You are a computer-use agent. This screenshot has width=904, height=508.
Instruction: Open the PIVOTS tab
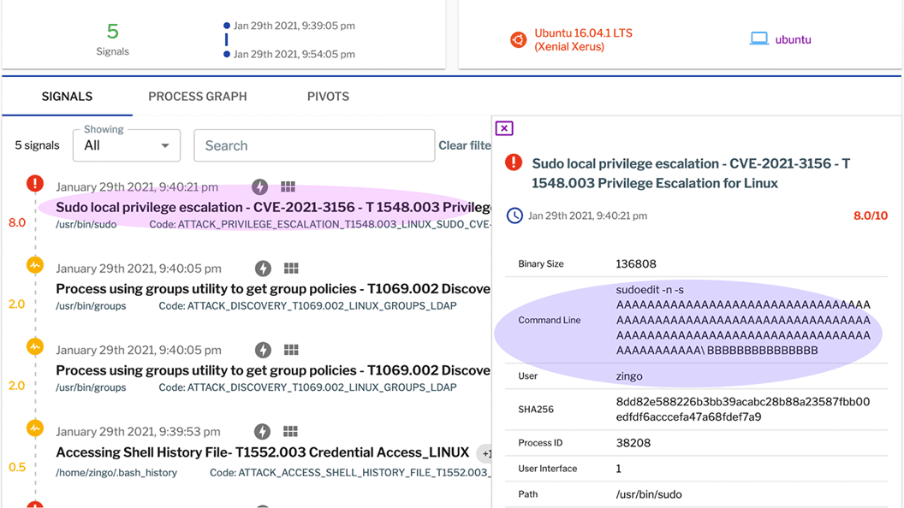[328, 97]
